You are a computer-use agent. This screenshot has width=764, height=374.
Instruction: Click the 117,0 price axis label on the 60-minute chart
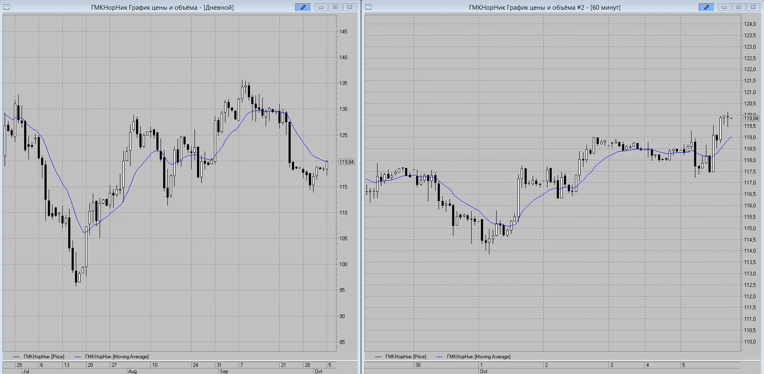(750, 183)
